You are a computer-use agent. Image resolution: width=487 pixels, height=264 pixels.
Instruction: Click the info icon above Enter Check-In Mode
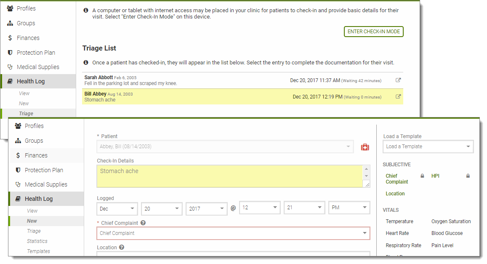click(x=86, y=10)
